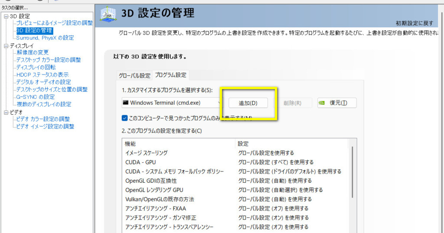Viewport: 444px width, 233px height.
Task: Open デジタル オーディオの設定
Action: [x=44, y=82]
